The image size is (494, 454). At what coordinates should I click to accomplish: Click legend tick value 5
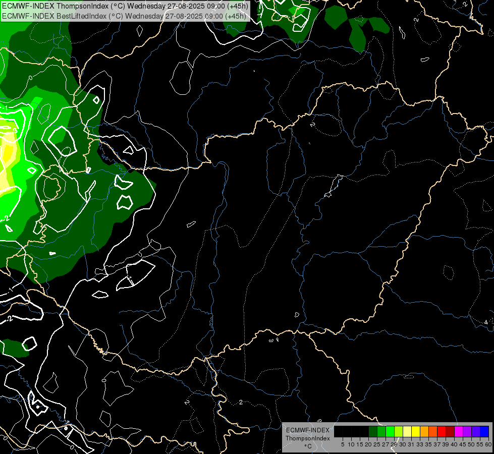[343, 444]
